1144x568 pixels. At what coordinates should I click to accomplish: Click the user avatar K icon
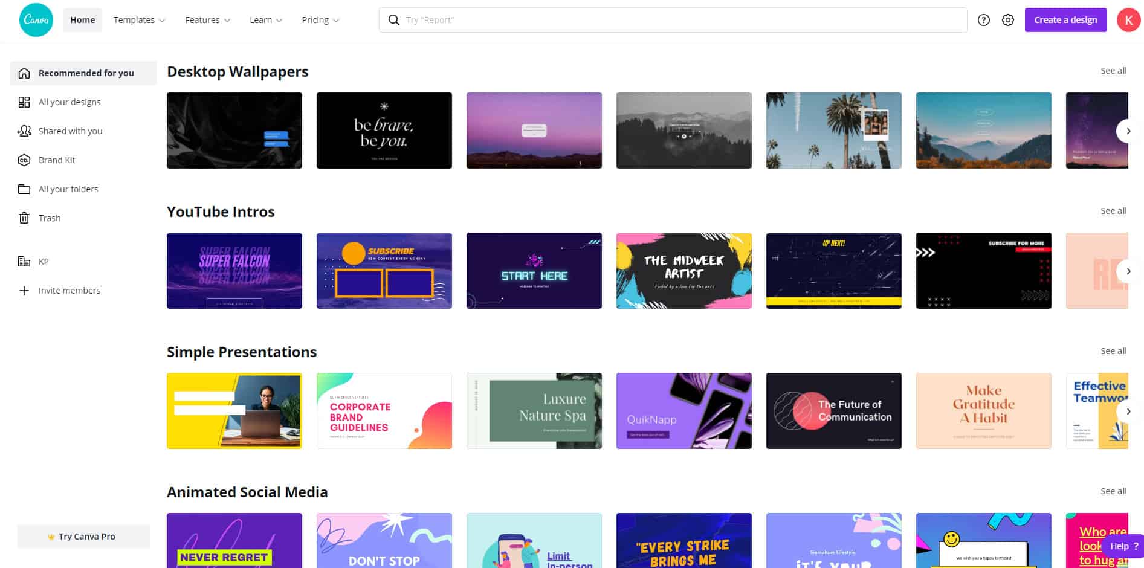pos(1128,20)
